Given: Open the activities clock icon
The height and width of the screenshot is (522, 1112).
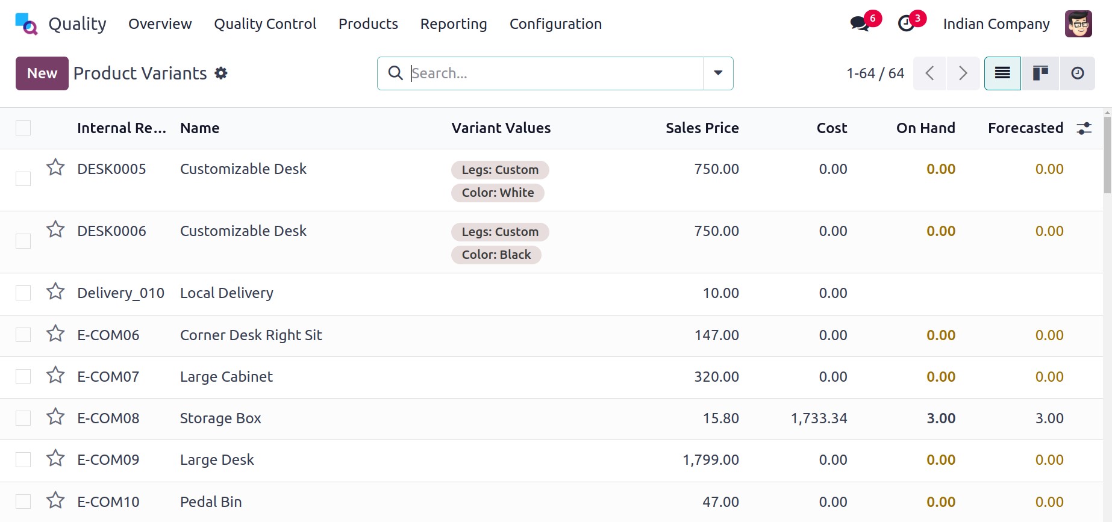Looking at the screenshot, I should click(x=906, y=24).
